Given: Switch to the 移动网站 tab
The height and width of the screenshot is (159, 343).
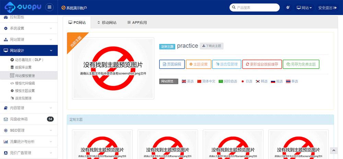Looking at the screenshot, I should point(107,23).
